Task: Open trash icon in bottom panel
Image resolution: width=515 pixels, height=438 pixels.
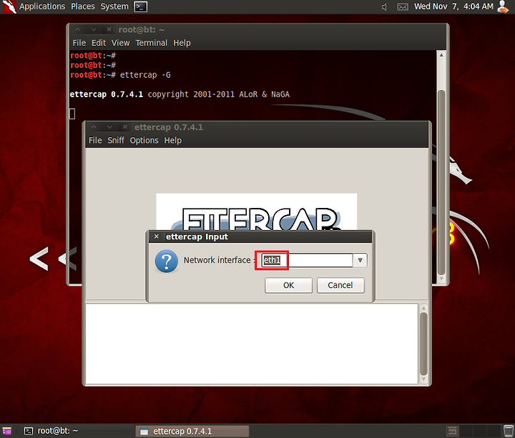Action: click(508, 431)
